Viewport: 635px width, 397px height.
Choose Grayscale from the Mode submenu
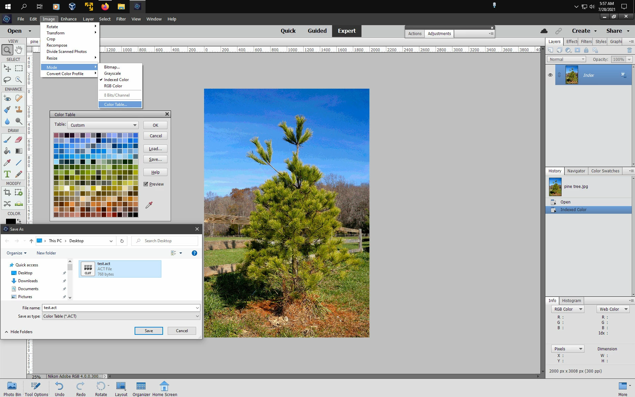(x=112, y=73)
